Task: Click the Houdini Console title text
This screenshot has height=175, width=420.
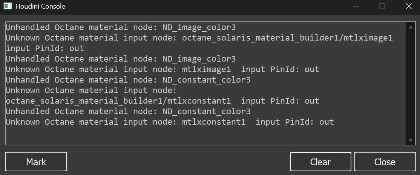Action: tap(40, 6)
